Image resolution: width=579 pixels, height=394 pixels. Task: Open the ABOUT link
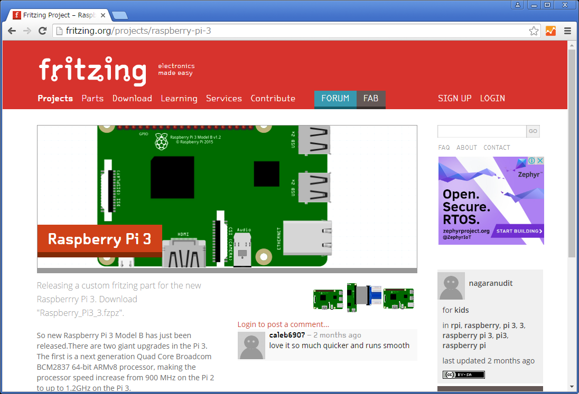tap(467, 148)
